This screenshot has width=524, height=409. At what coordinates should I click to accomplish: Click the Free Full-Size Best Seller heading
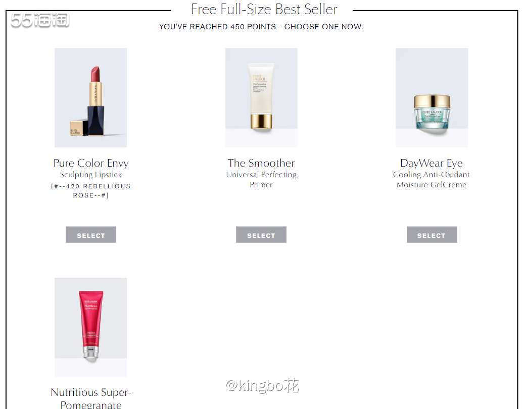click(264, 10)
